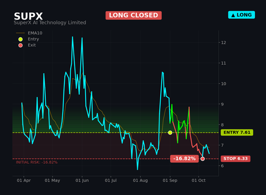Click the 01 May date label

click(x=52, y=181)
